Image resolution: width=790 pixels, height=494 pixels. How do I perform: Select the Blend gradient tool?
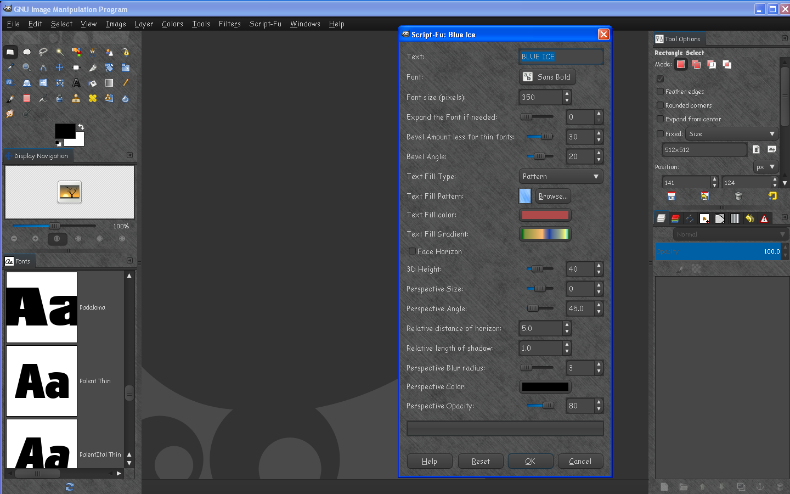point(109,83)
